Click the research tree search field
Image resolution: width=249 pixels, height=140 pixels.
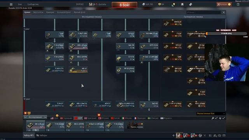[203, 12]
